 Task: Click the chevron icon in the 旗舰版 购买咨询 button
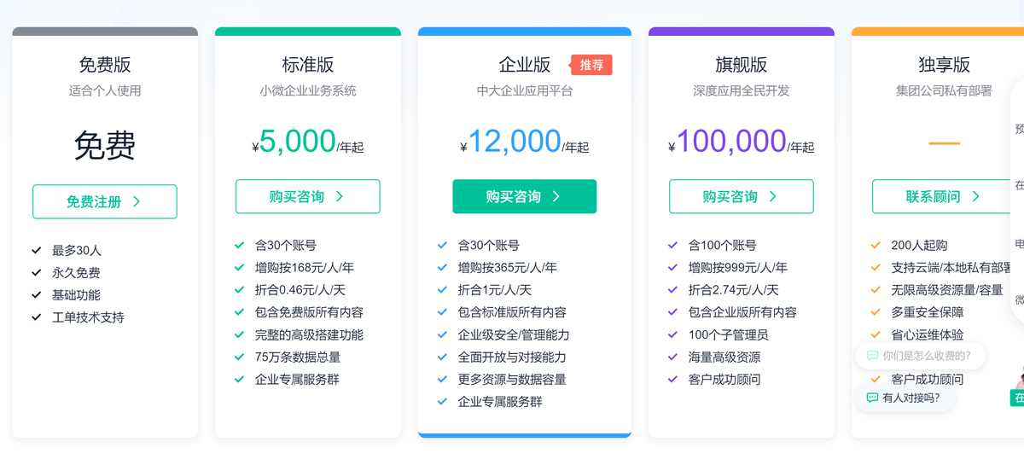(x=773, y=196)
